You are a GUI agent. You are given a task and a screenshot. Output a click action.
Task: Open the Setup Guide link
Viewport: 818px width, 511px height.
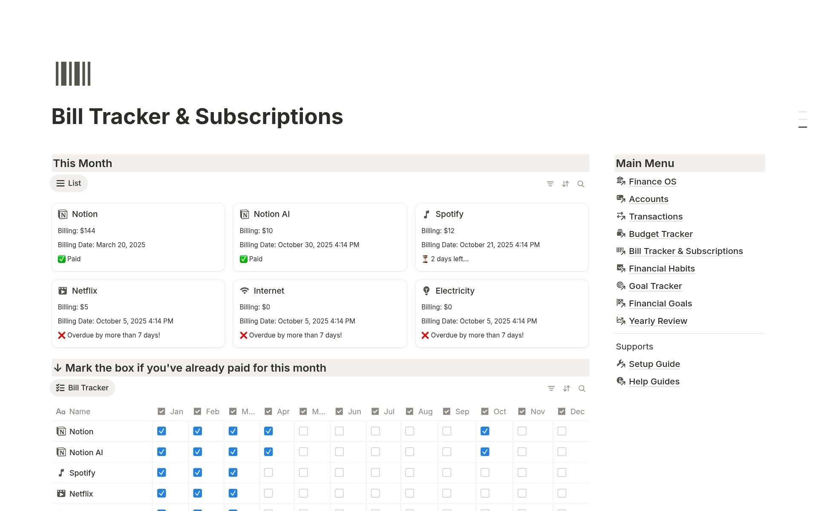pyautogui.click(x=654, y=364)
